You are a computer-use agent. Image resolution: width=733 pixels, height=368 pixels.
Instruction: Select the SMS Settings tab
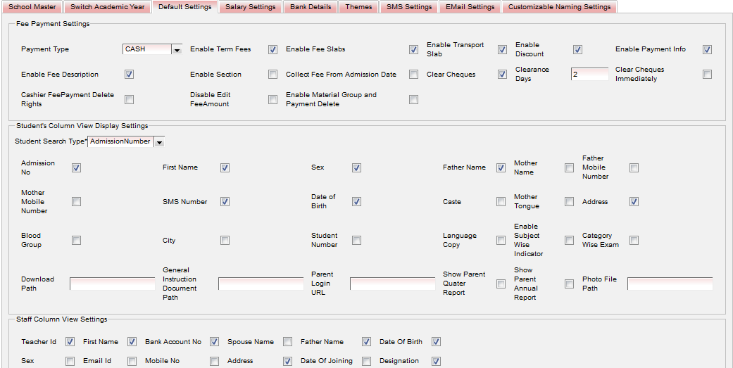tap(409, 7)
